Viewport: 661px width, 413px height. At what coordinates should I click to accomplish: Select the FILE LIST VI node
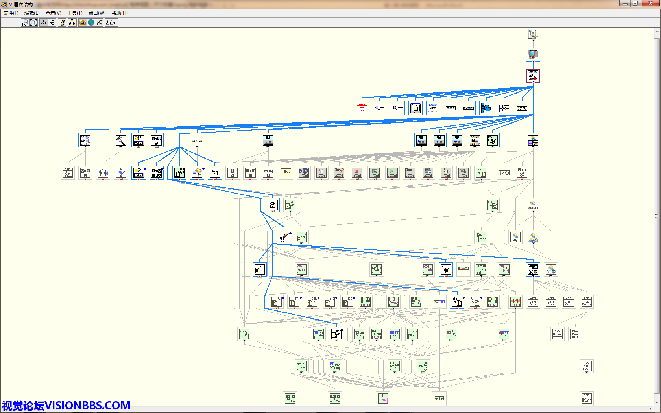68,173
